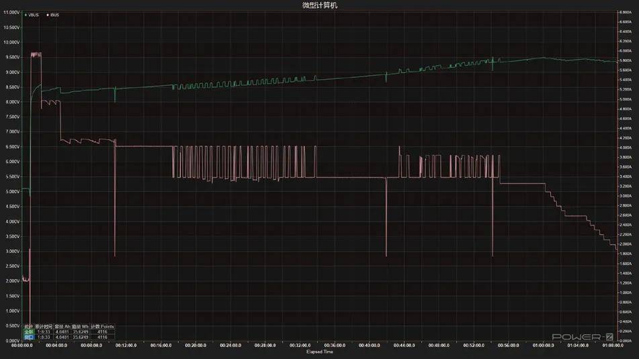Select the blue 窗口 row in the stats table
The width and height of the screenshot is (639, 359).
(69, 337)
